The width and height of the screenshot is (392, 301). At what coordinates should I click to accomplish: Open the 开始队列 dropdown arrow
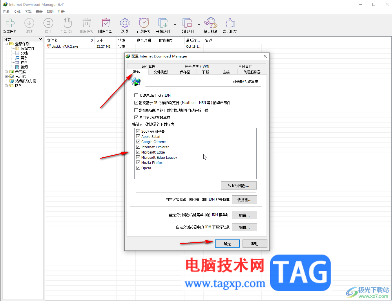point(175,25)
